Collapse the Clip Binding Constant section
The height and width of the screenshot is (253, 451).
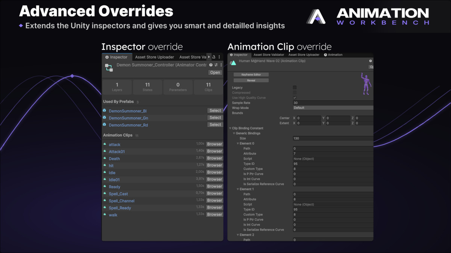coord(230,128)
